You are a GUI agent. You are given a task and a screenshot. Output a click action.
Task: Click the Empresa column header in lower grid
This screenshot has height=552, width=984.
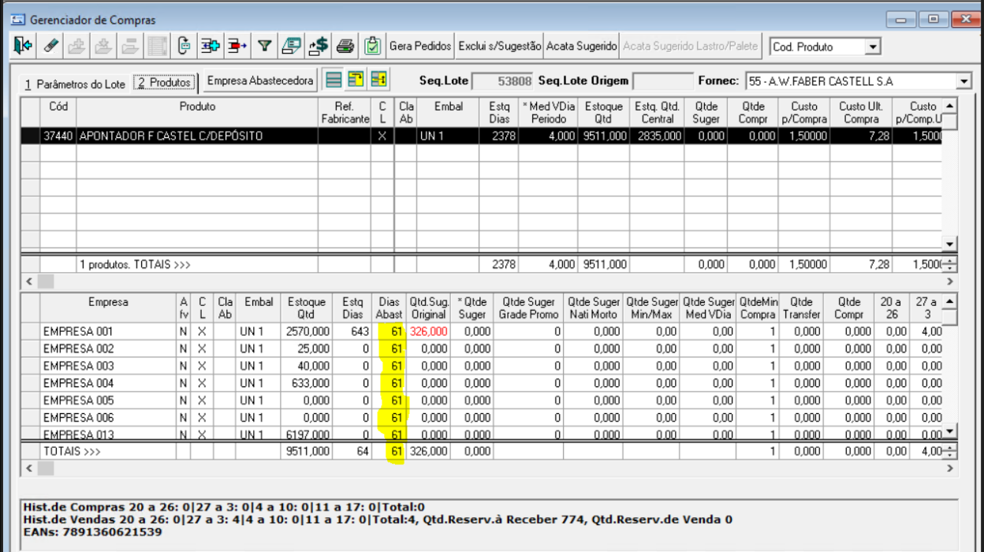[x=108, y=308]
